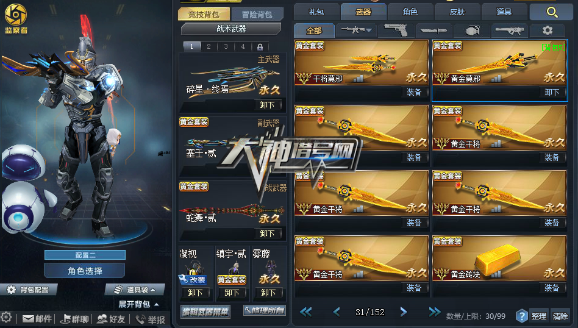This screenshot has height=328, width=578.
Task: Click the 整理 sort button
Action: tap(538, 316)
